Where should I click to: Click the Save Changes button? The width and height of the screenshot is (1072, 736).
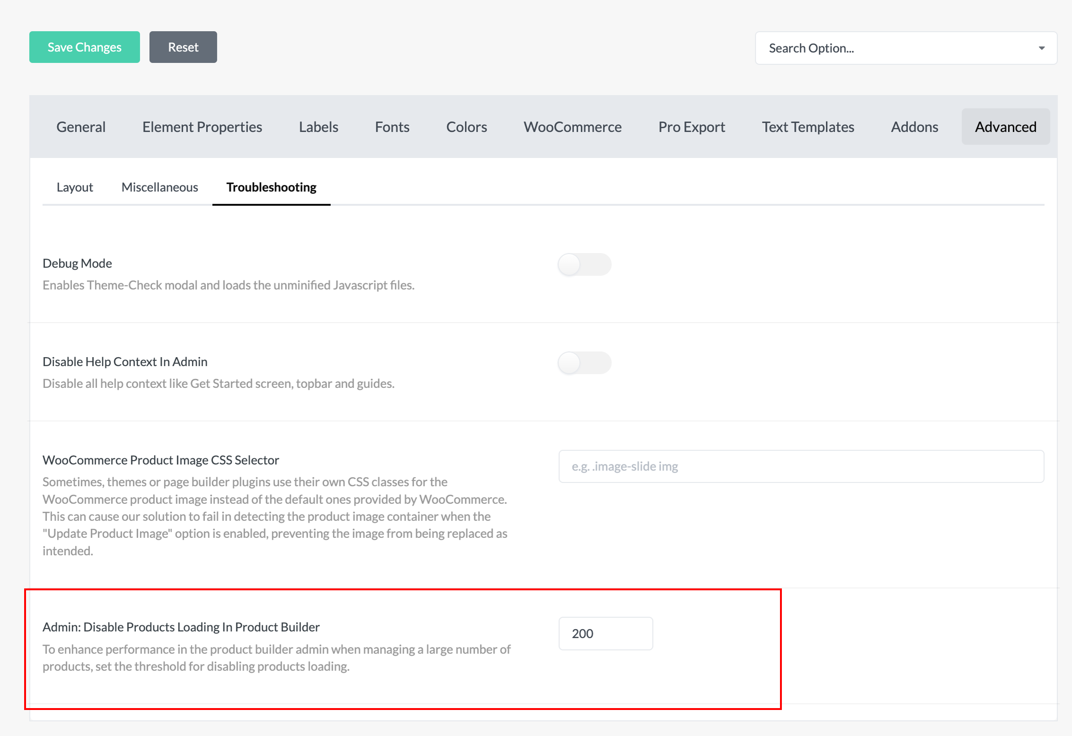coord(84,47)
